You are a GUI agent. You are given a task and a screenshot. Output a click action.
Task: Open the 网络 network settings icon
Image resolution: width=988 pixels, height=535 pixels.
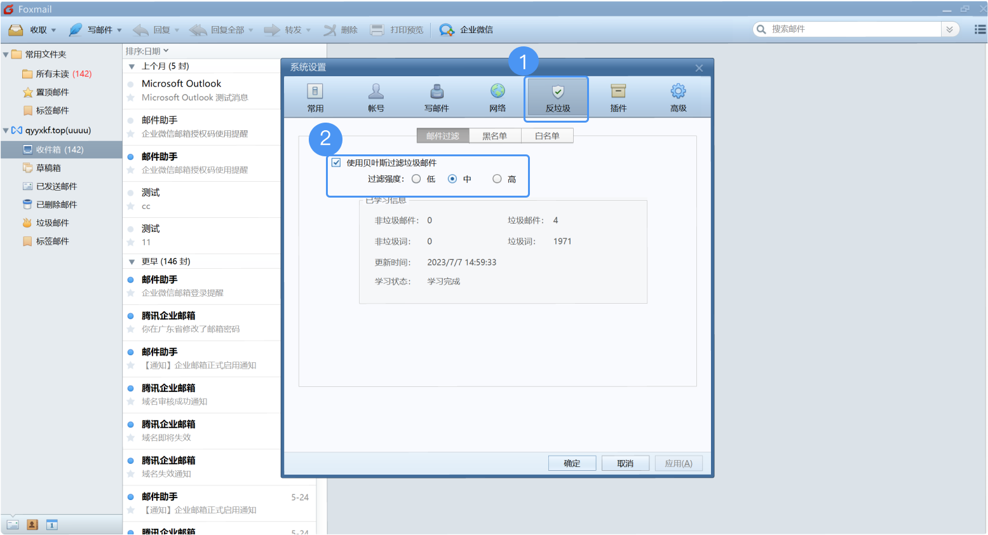coord(497,91)
